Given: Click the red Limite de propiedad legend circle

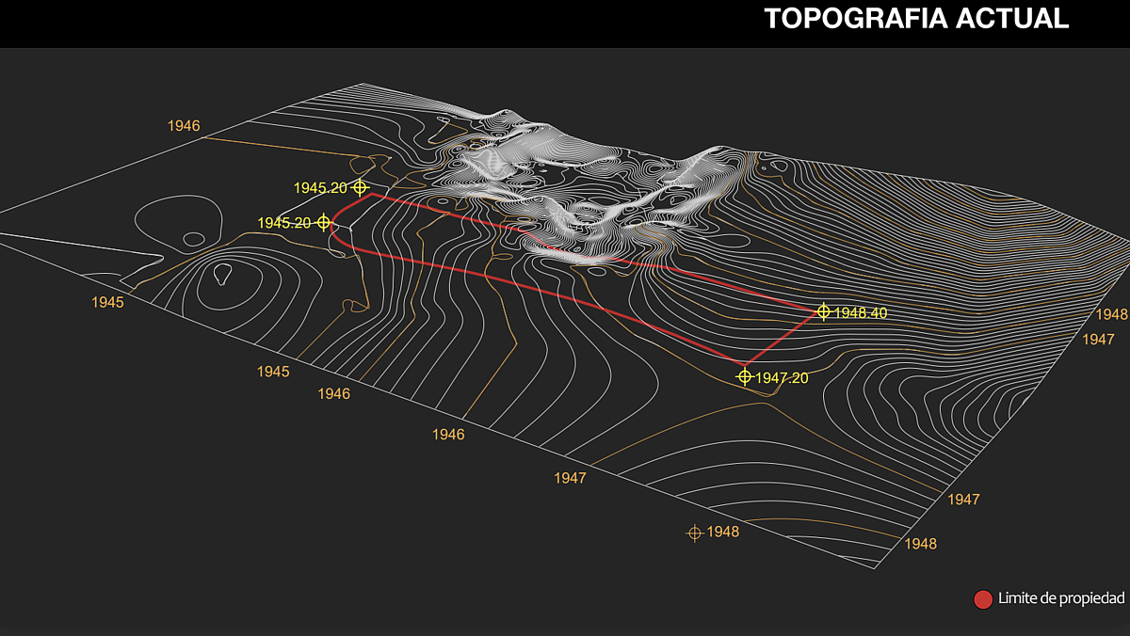Looking at the screenshot, I should point(983,599).
